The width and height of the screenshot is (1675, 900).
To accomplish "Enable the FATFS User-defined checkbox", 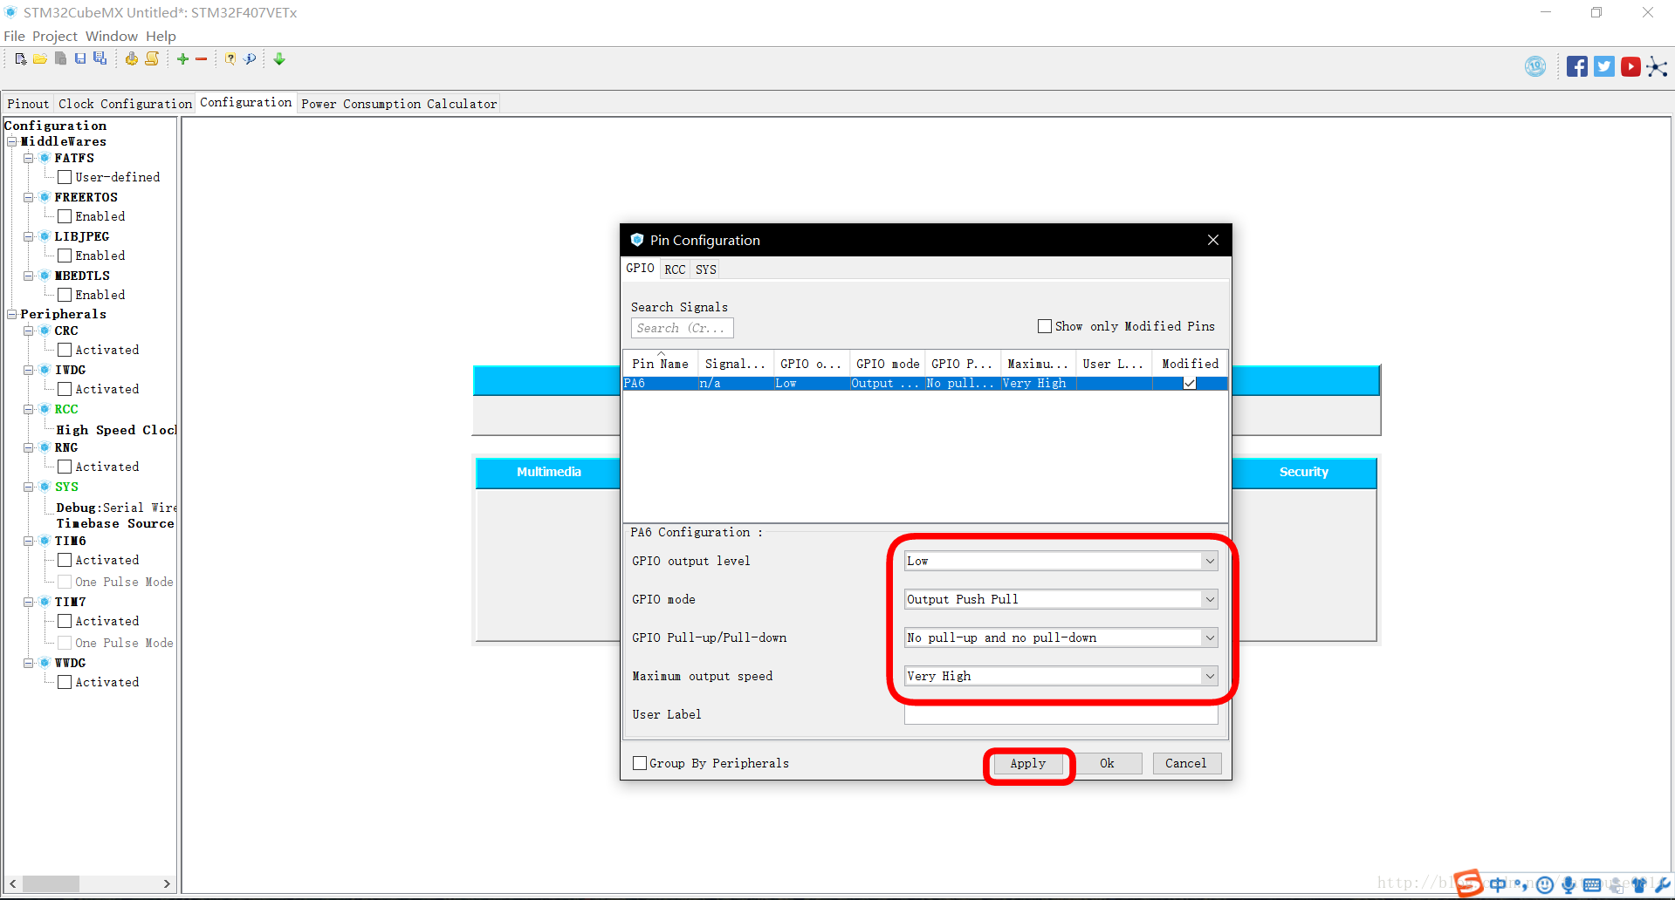I will (65, 177).
